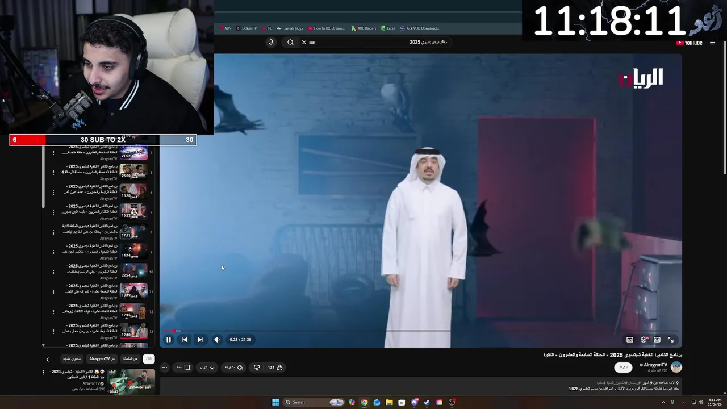
Task: Play playlist video 10 with duration 22:24
Action: [x=133, y=271]
